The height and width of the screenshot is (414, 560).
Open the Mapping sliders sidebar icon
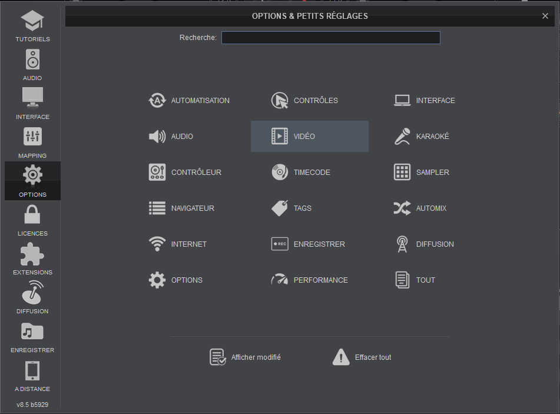coord(32,137)
